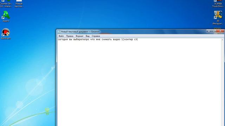225x126 pixels.
Task: Click the word "снимать" in the text
Action: [x=107, y=40]
